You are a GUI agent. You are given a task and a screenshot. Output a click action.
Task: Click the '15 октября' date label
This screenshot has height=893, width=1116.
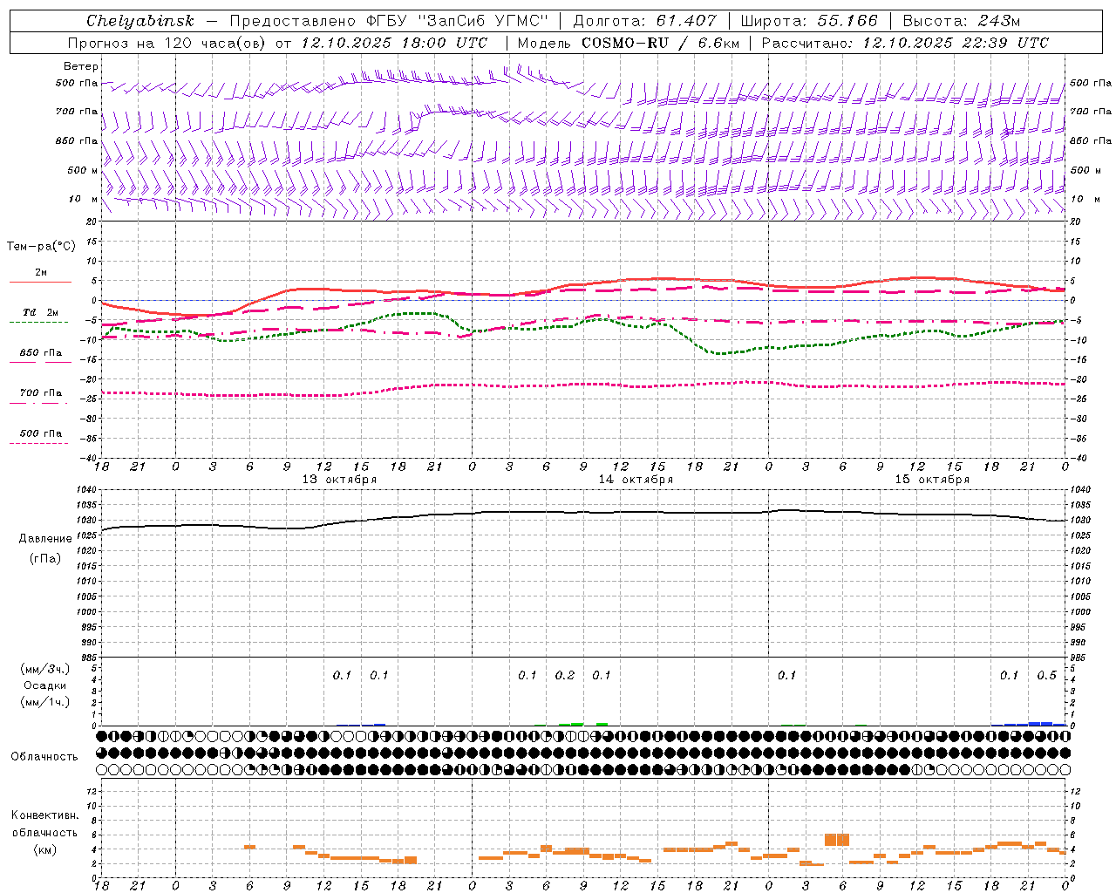click(932, 480)
